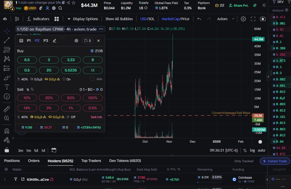Toggle magnet mode for drawings

click(7, 131)
